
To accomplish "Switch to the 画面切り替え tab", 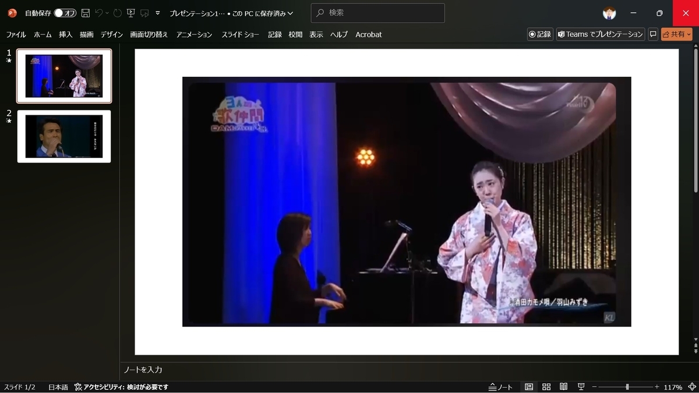I will (x=149, y=34).
